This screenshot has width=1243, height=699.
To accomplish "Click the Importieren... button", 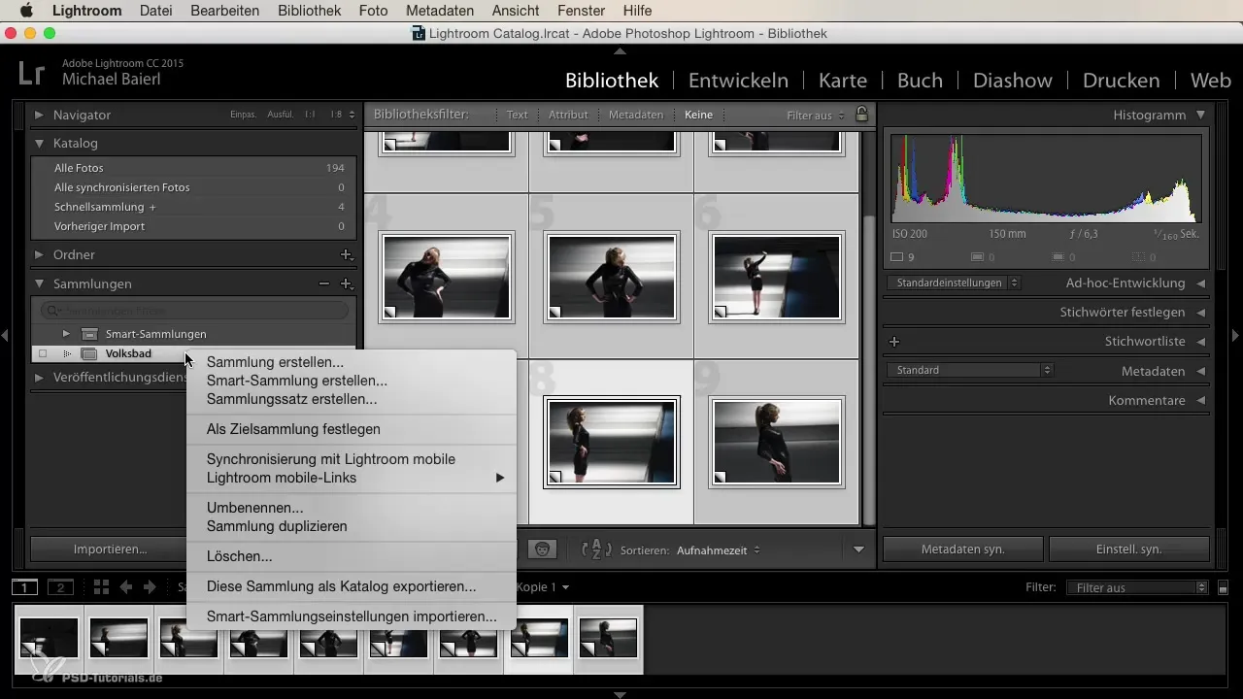I will click(x=110, y=549).
